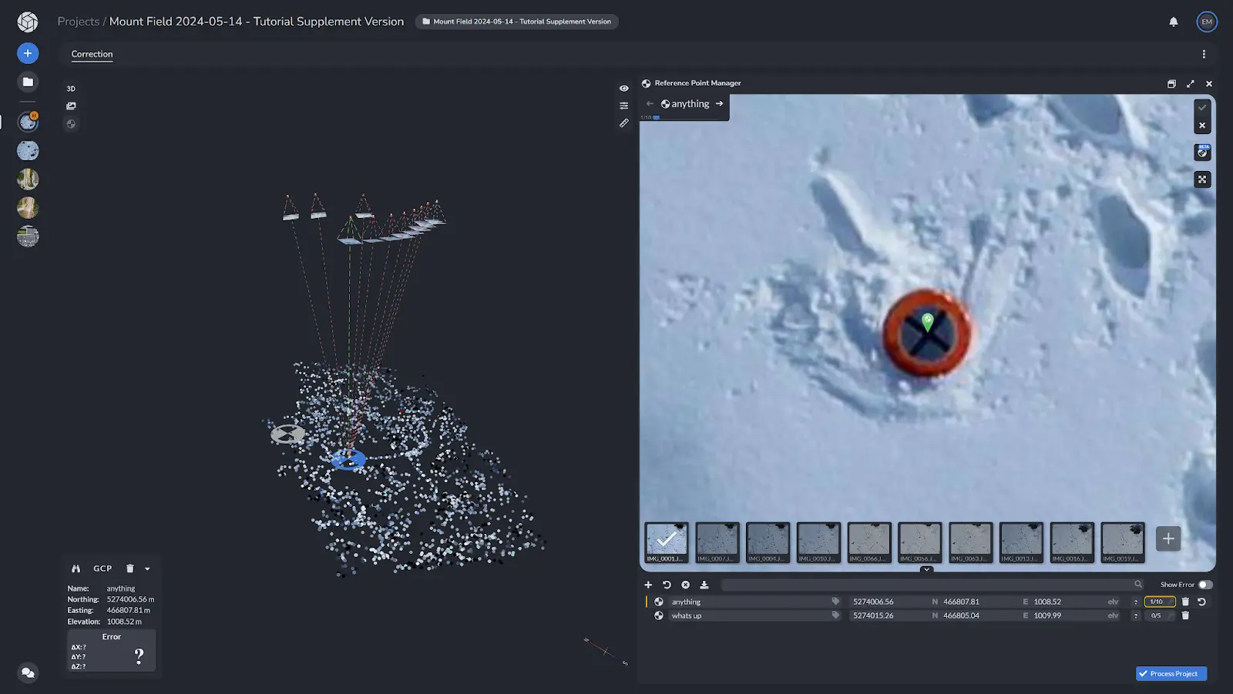
Task: Open the three-dot options menu
Action: (x=1203, y=54)
